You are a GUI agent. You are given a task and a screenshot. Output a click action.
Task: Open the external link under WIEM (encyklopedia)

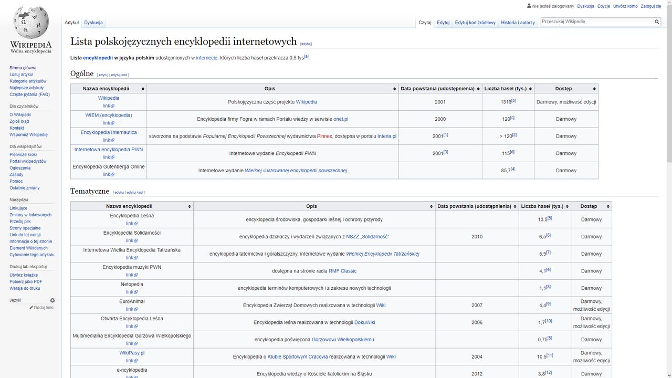[x=109, y=123]
